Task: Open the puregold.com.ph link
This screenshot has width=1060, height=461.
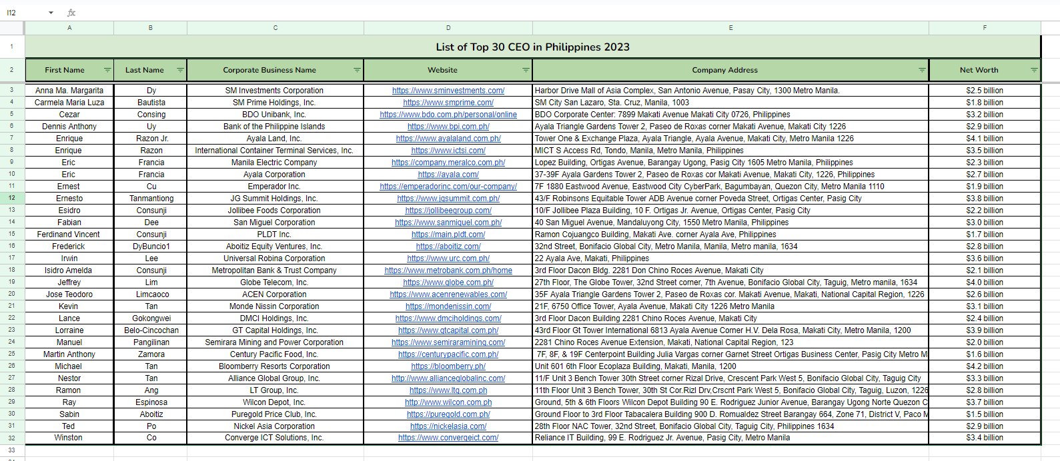Action: point(448,414)
